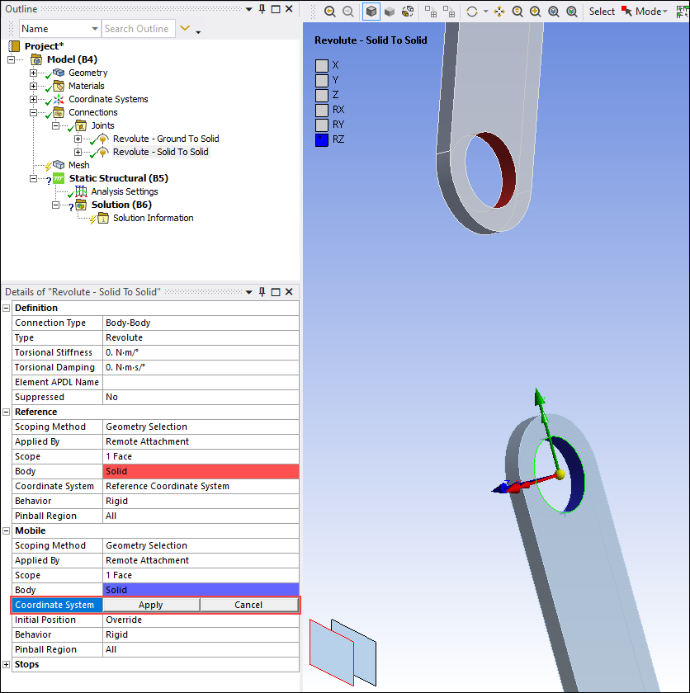
Task: Click the Rotate view tool
Action: (x=472, y=12)
